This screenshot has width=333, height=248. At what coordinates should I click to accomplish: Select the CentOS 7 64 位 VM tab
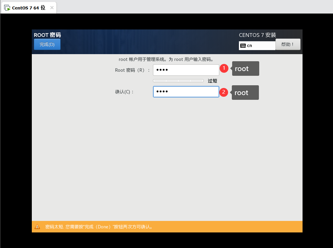coord(29,8)
